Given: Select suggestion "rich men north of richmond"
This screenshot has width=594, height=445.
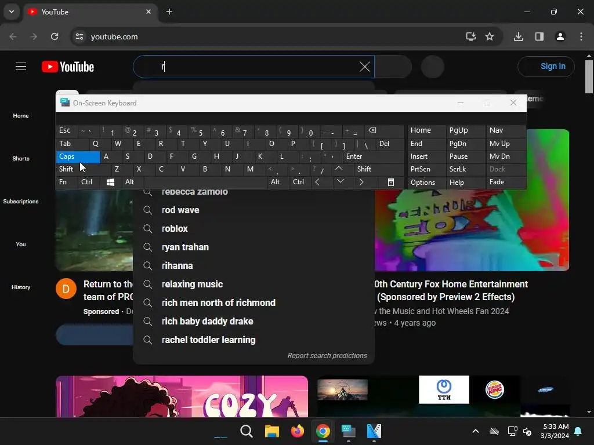Looking at the screenshot, I should click(253, 302).
